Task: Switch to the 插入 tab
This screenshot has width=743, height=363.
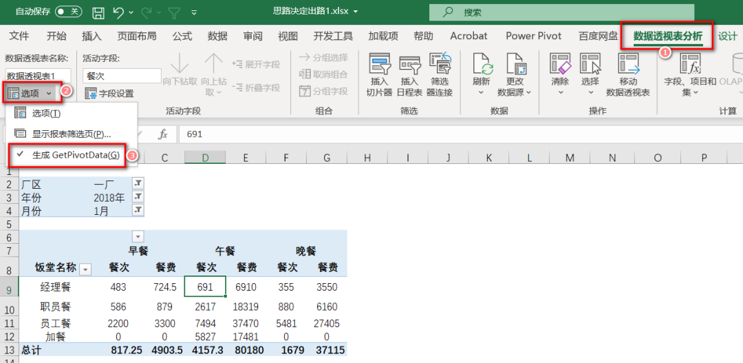Action: (x=91, y=36)
